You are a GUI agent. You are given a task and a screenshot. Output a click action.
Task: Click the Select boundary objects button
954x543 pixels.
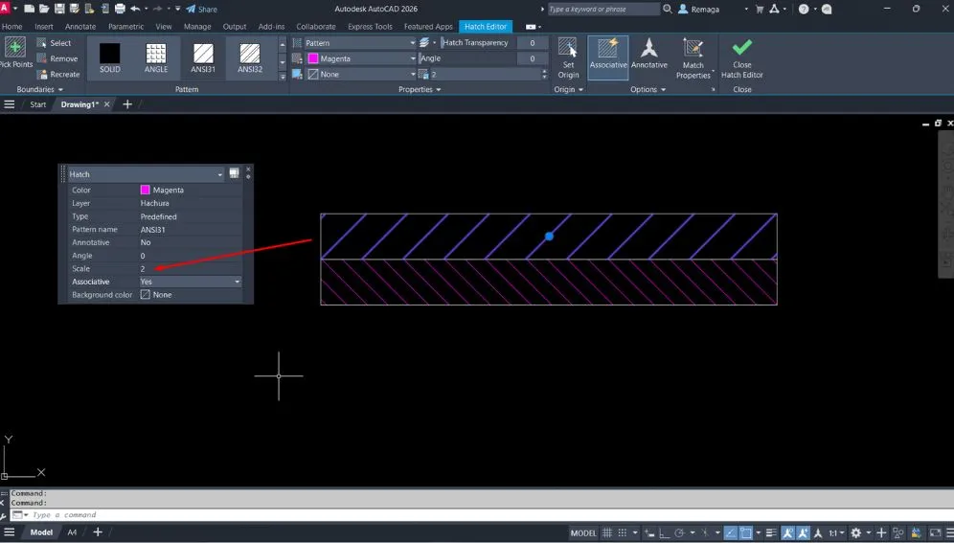[x=55, y=43]
